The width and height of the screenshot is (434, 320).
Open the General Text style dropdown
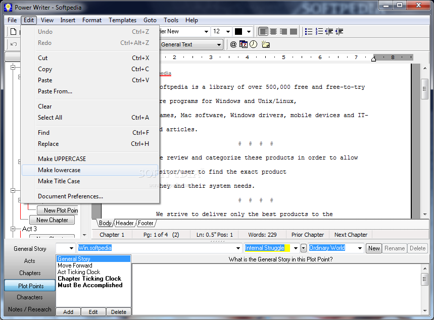point(219,44)
